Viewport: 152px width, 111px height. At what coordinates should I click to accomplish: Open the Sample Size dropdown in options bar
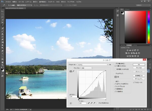[24, 5]
